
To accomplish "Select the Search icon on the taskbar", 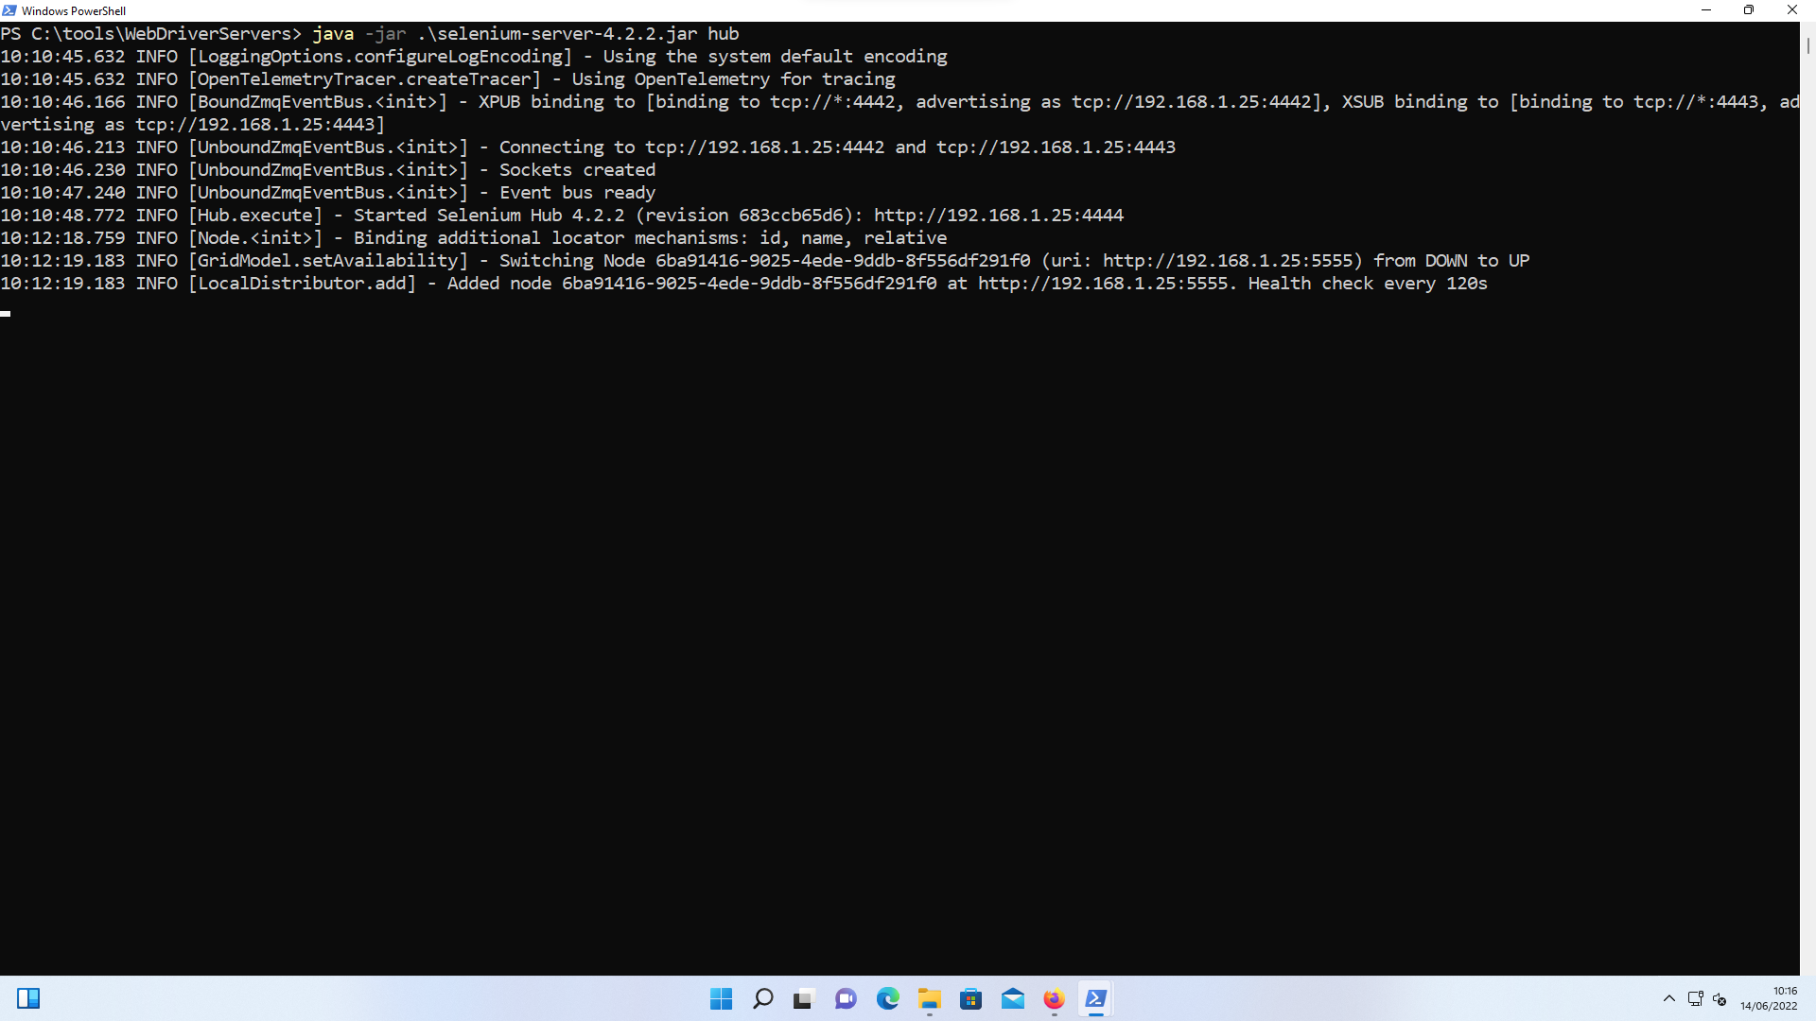I will pos(763,998).
